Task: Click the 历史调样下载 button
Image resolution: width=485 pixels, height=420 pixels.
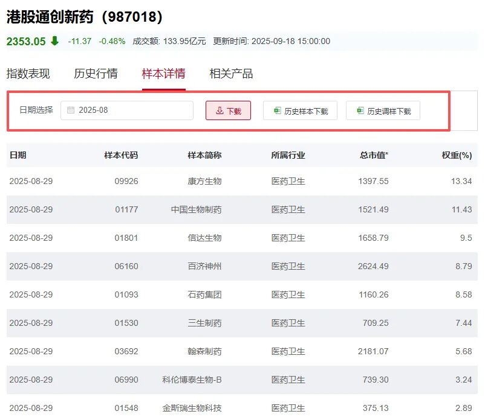Action: tap(383, 110)
